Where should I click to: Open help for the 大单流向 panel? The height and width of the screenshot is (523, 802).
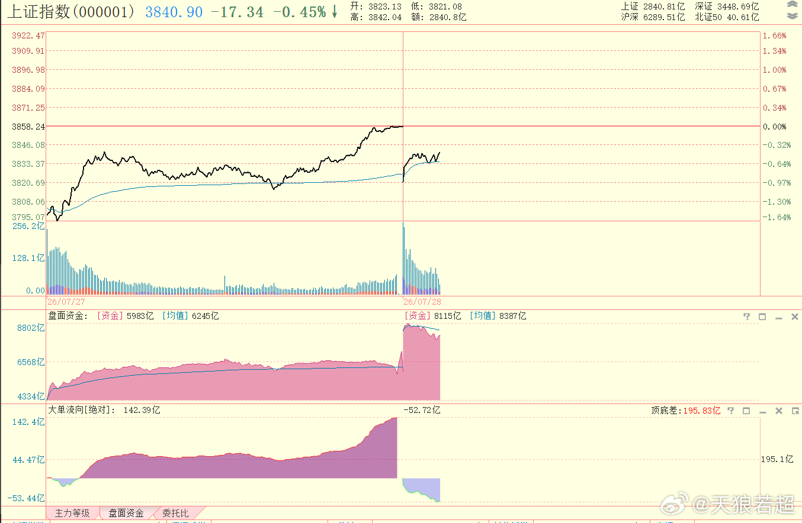coord(731,411)
